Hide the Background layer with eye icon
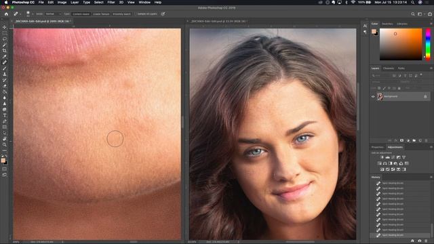Screen dimensions: 434x244 [373, 96]
